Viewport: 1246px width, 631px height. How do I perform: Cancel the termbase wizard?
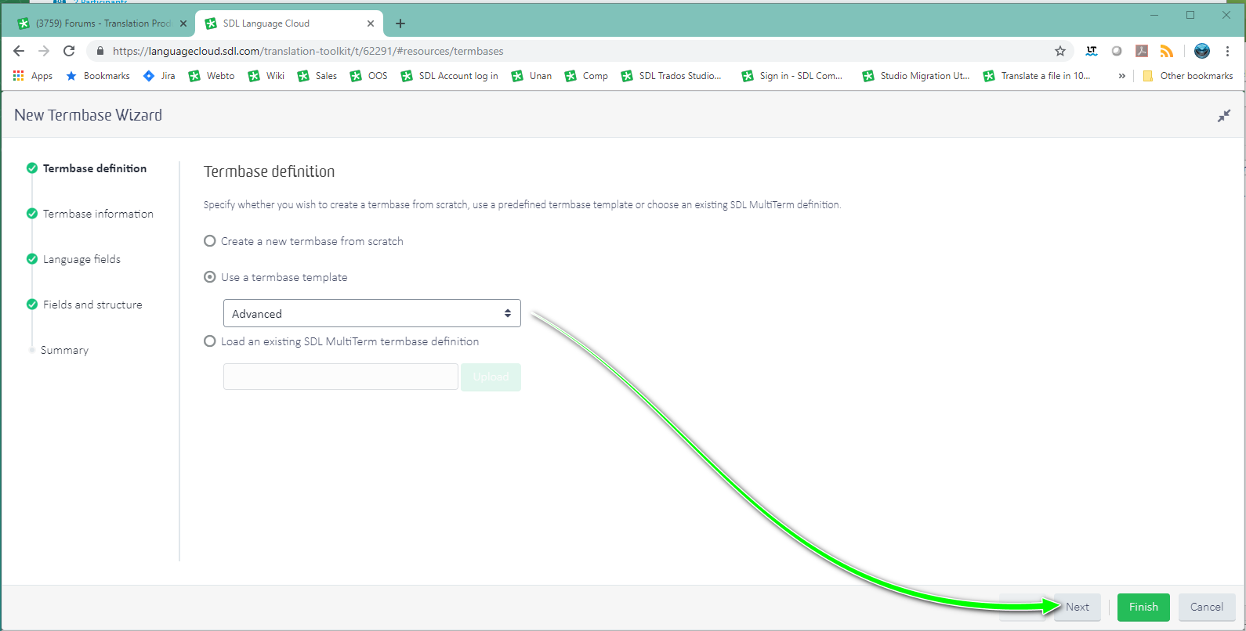tap(1206, 607)
